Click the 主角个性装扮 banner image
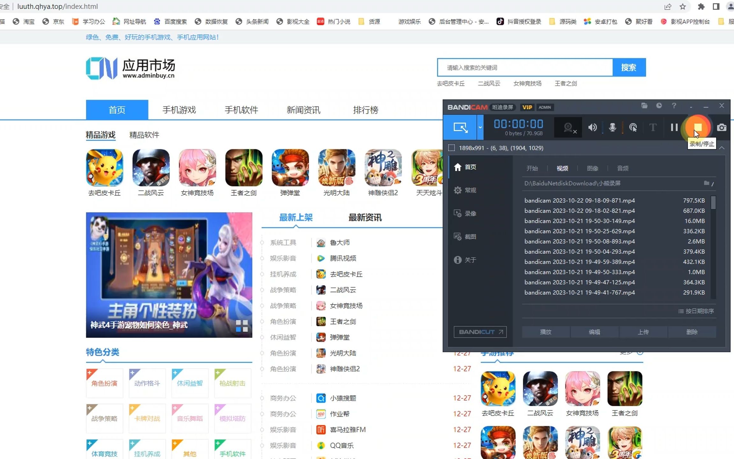Viewport: 734px width, 459px height. tap(169, 275)
